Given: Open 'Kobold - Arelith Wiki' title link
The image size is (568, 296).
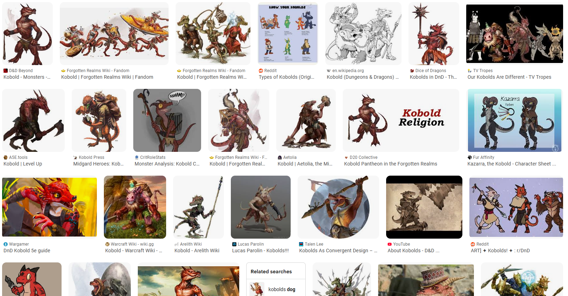Looking at the screenshot, I should [x=197, y=251].
